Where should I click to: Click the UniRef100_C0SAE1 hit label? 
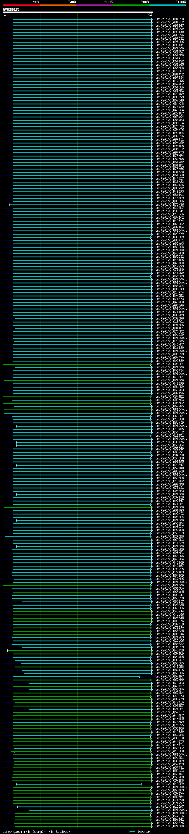[169, 364]
